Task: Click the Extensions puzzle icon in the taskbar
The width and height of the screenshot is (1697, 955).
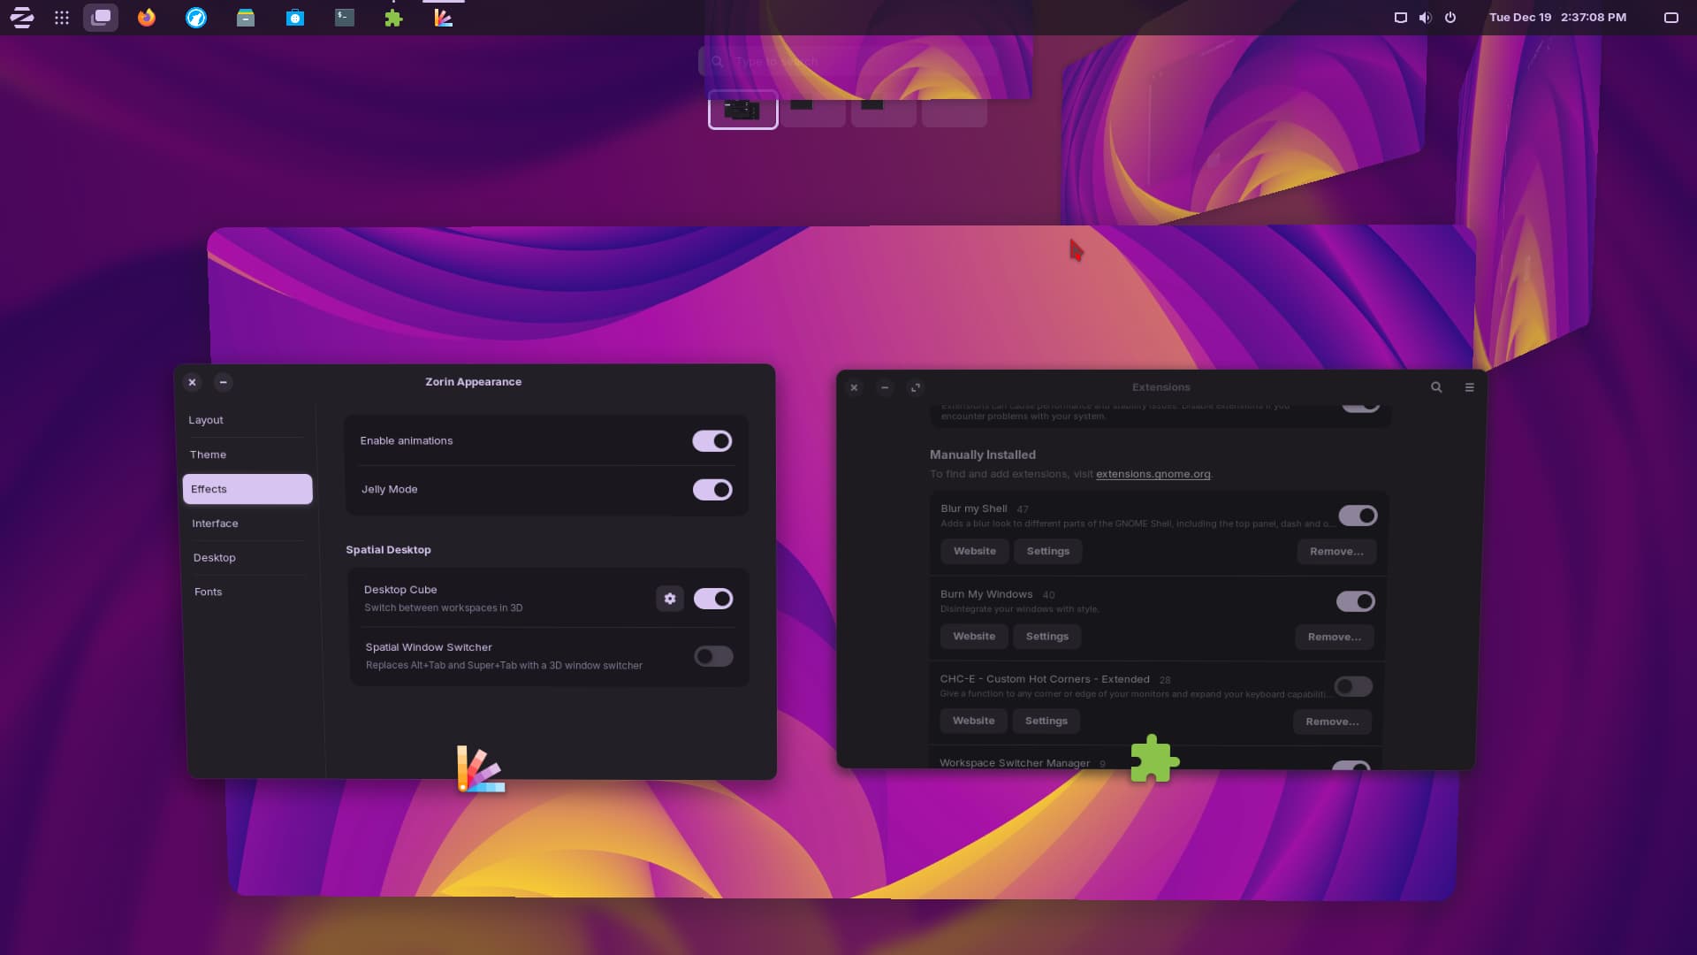Action: [x=394, y=18]
